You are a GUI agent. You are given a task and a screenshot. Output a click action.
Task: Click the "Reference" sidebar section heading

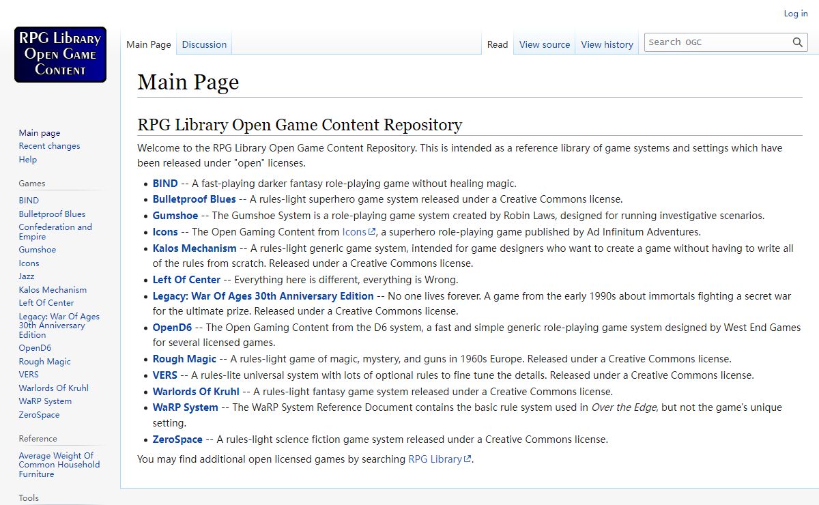[x=38, y=439]
